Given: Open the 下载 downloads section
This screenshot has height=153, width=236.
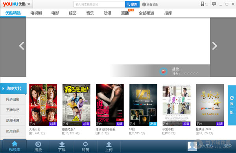Looking at the screenshot, I should (62, 146).
